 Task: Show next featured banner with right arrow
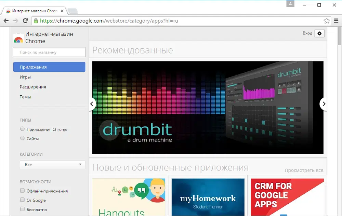[324, 104]
